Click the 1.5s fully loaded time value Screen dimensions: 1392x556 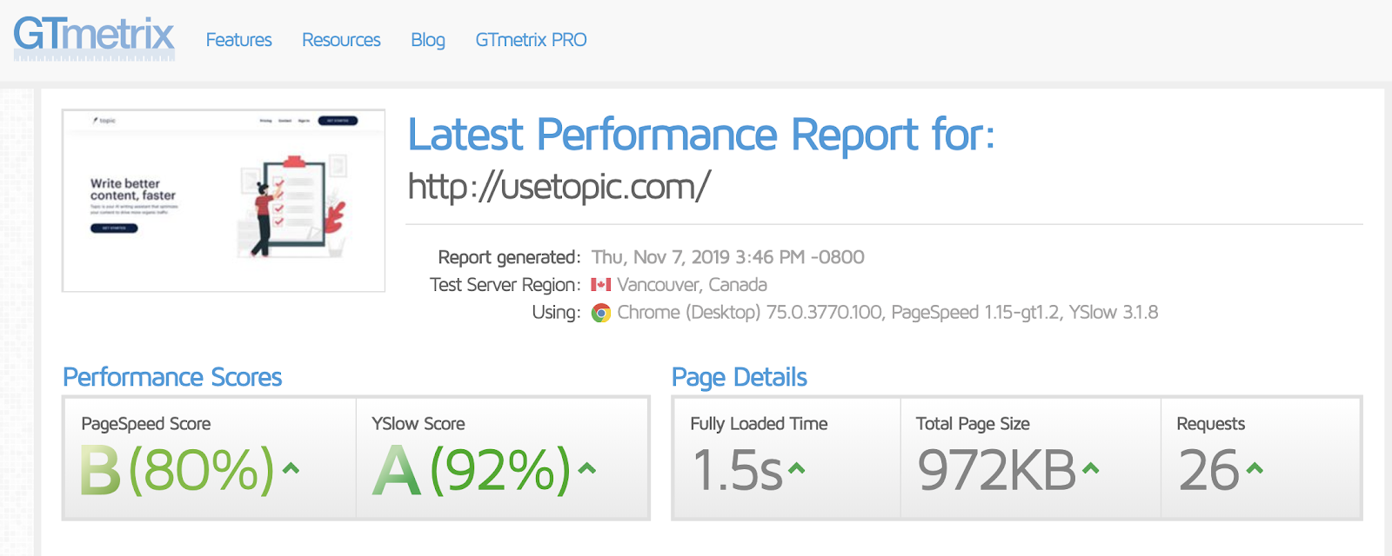tap(737, 471)
